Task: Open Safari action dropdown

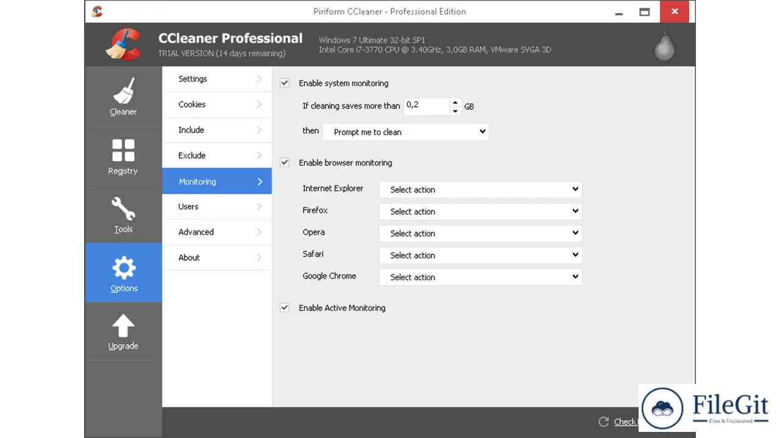Action: click(x=480, y=255)
